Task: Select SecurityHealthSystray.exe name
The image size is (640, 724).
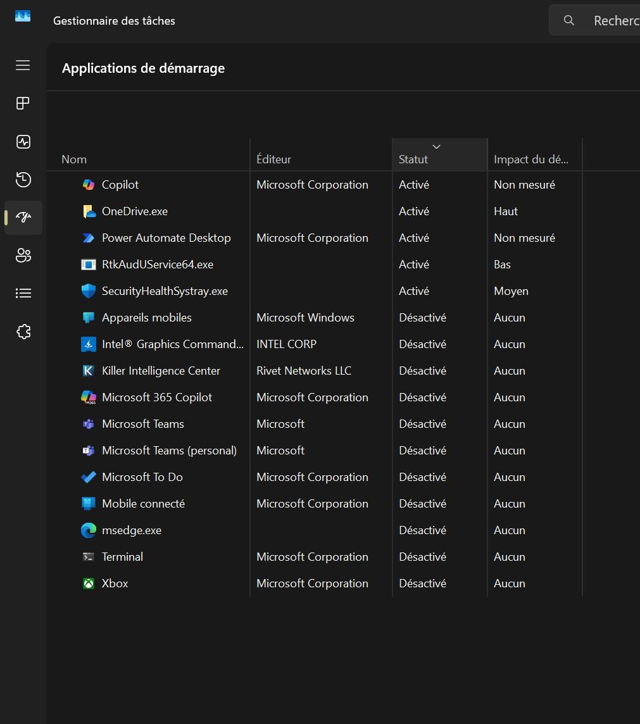Action: coord(165,291)
